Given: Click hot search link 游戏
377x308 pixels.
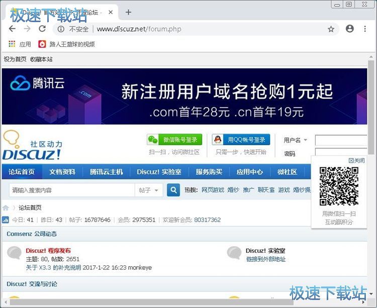Looking at the screenshot, I should pyautogui.click(x=284, y=190).
